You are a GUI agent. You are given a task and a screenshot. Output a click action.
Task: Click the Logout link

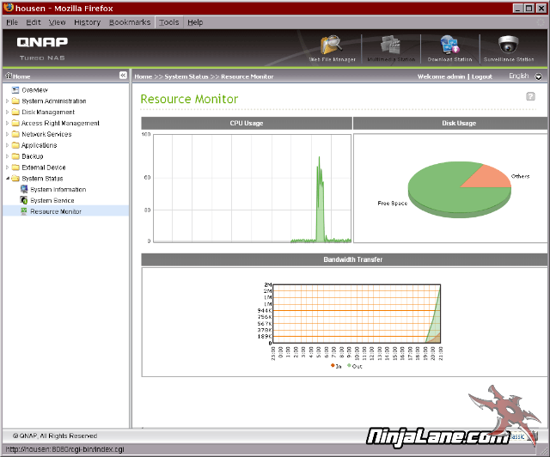pos(482,76)
